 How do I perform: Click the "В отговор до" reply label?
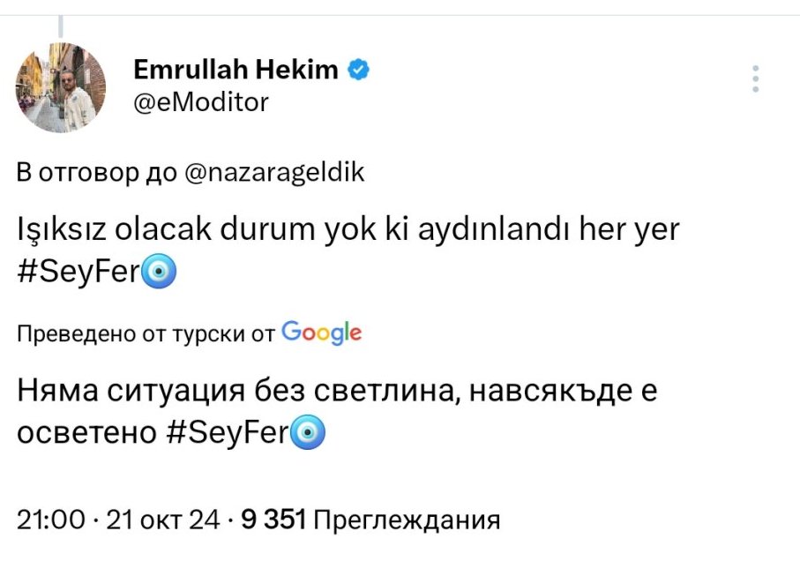point(99,172)
